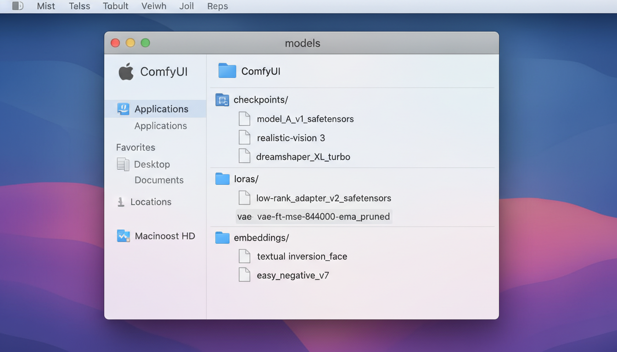Select the realistic-vision 3 file

coord(291,138)
